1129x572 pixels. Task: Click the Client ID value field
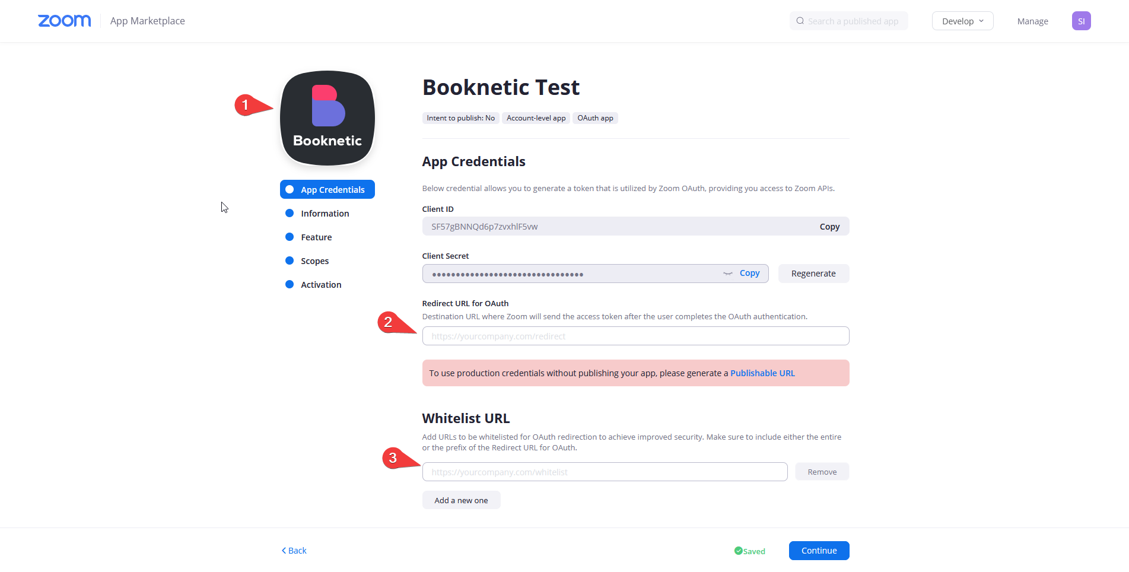(x=635, y=226)
